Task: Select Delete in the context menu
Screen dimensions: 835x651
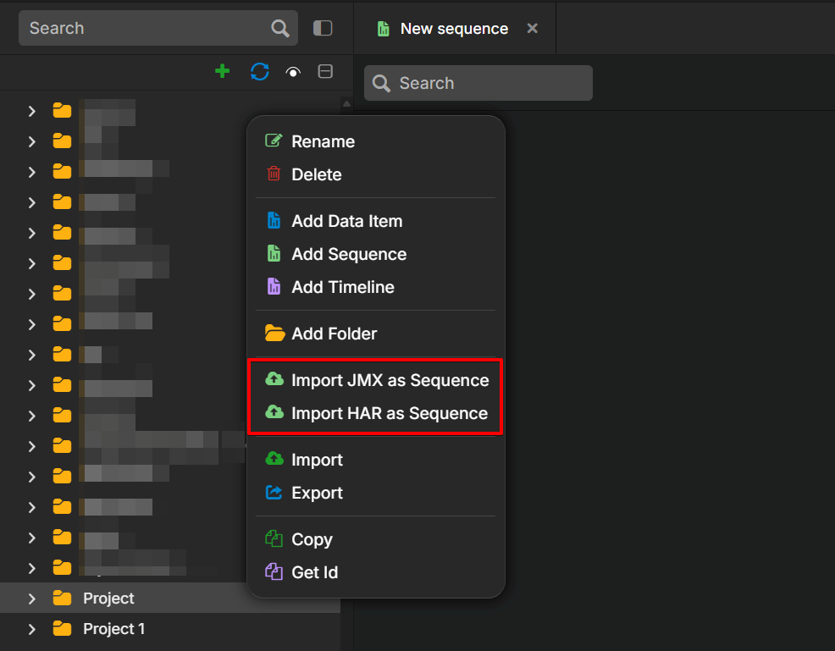Action: coord(316,174)
